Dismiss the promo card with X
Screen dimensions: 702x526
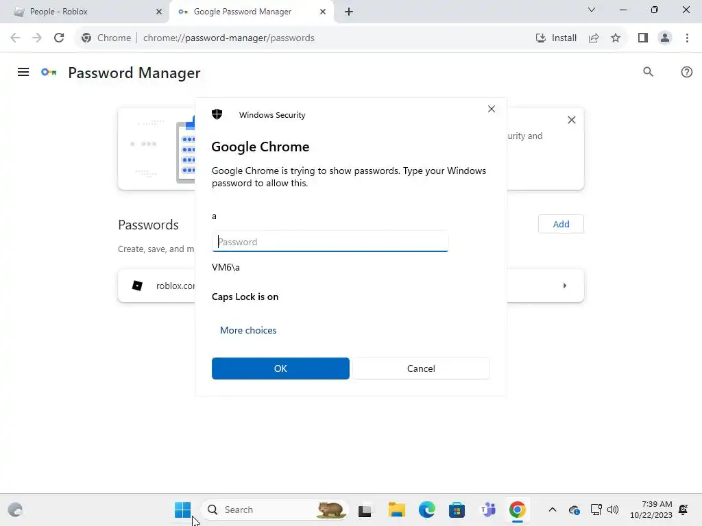pos(571,120)
